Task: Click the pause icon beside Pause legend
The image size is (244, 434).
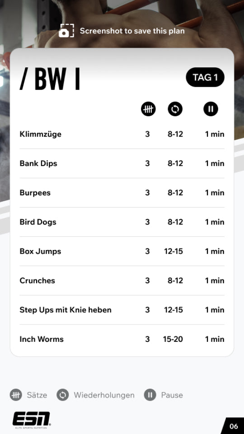Action: [150, 395]
